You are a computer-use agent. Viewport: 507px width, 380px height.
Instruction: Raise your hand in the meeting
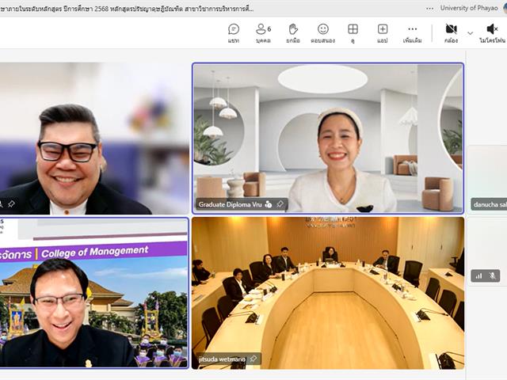[293, 33]
